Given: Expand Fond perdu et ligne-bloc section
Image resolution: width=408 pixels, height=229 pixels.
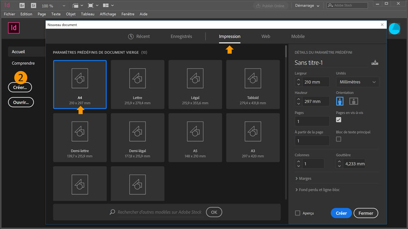Looking at the screenshot, I should 317,190.
